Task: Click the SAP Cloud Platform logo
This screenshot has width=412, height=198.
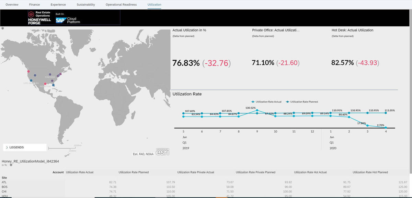Action: (x=68, y=20)
